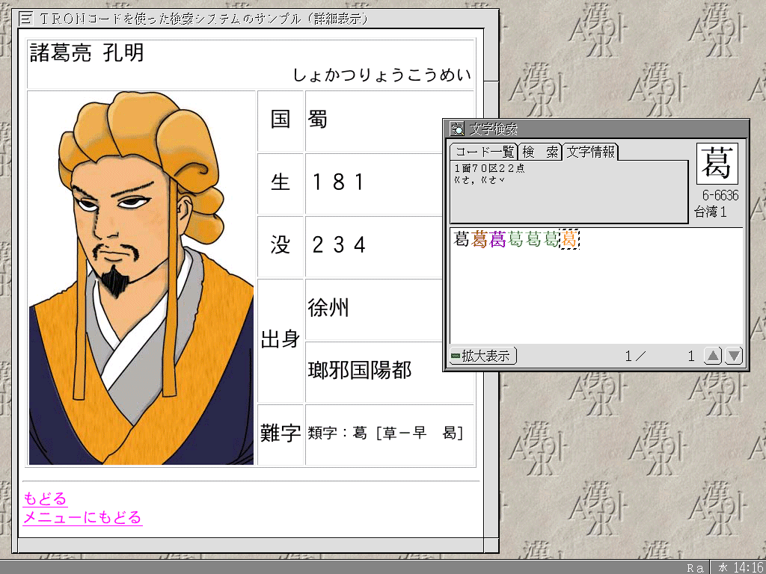Click the resize corner of TRON sample window
This screenshot has height=574, width=766.
(x=491, y=547)
